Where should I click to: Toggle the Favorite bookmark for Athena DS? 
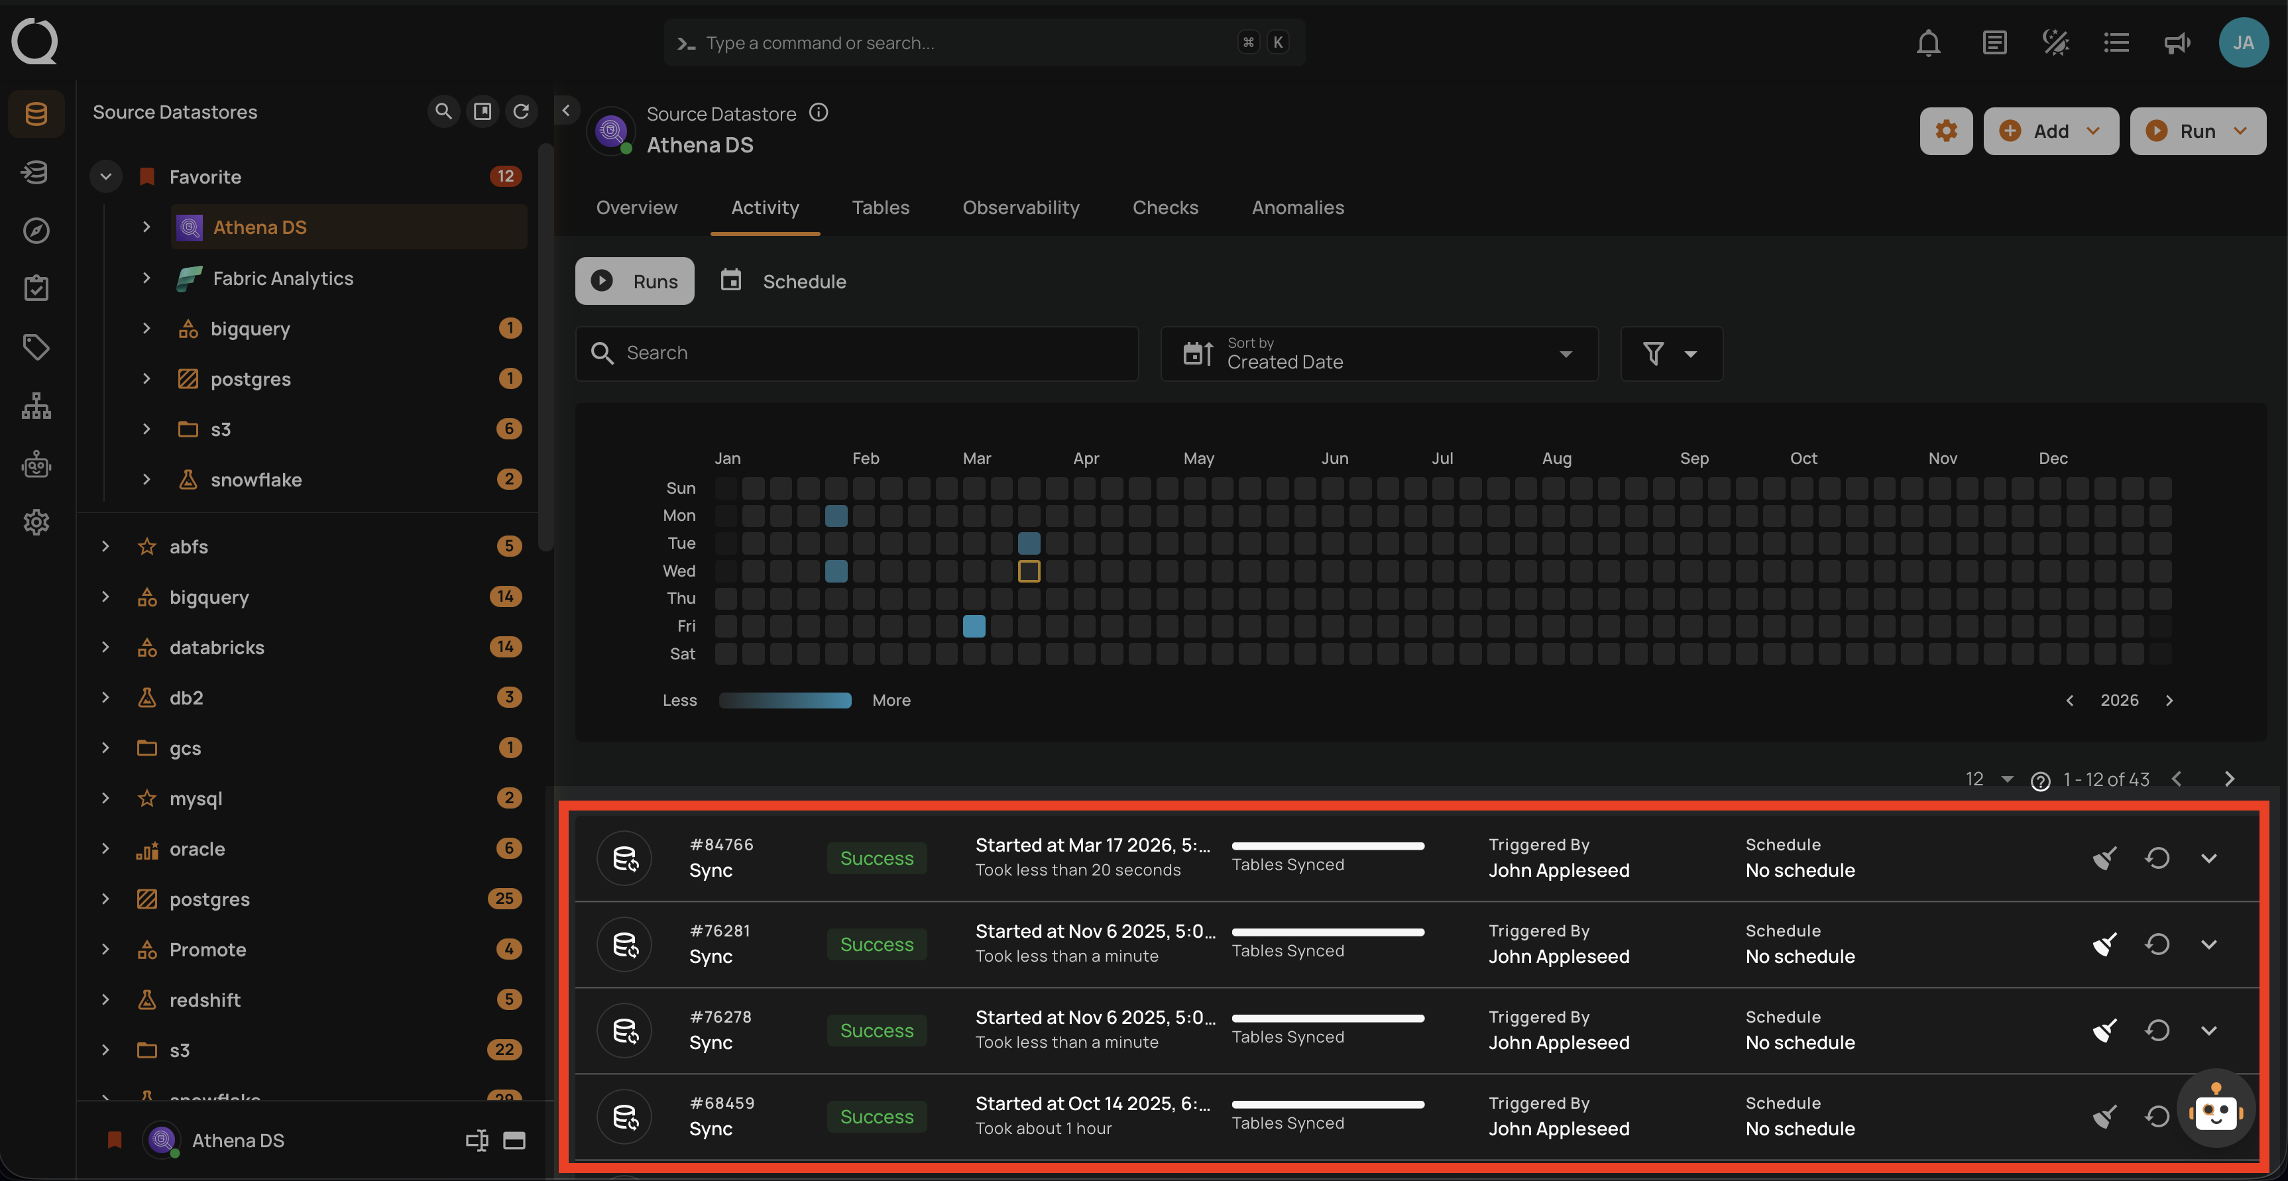coord(115,1140)
